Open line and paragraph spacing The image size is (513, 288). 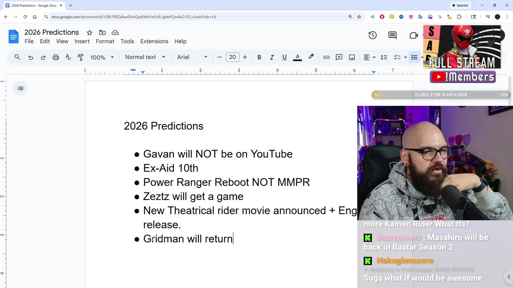pyautogui.click(x=384, y=57)
